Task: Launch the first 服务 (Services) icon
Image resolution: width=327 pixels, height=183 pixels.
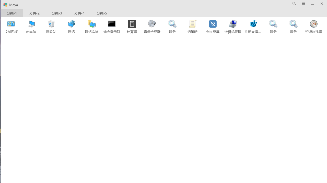Action: tap(172, 26)
